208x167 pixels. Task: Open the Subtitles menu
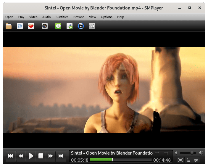(x=62, y=17)
